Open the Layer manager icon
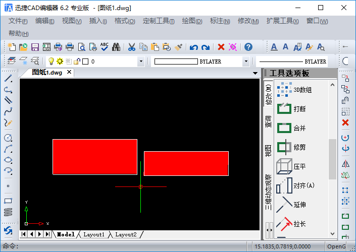 tap(12, 61)
